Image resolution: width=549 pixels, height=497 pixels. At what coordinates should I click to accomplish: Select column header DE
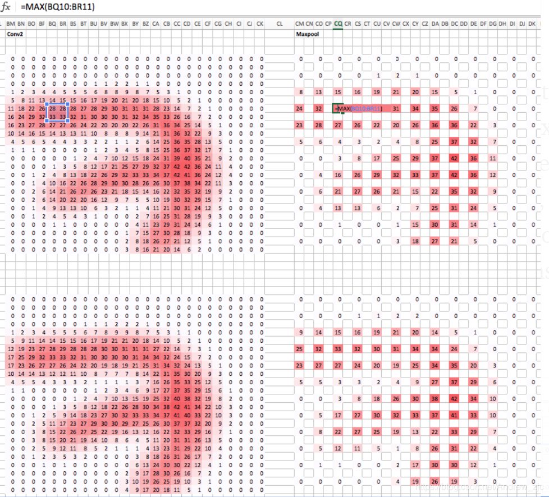point(473,24)
